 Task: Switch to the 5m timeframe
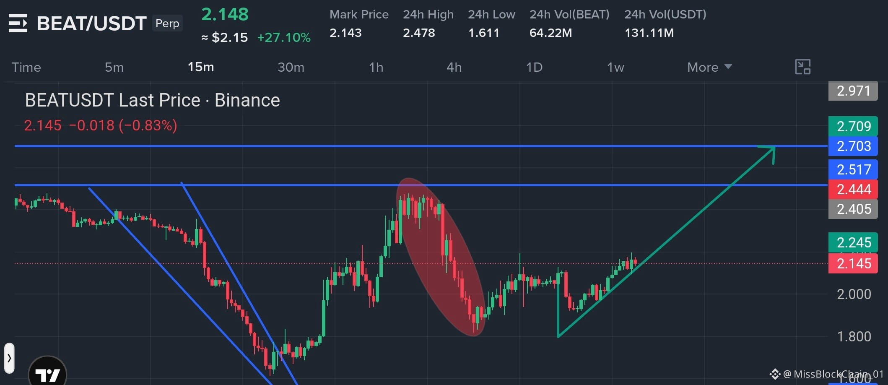pyautogui.click(x=114, y=67)
